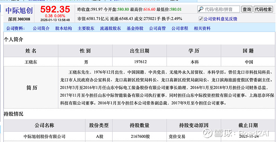Click the 持股变动原因 column header
The width and height of the screenshot is (277, 142).
tap(194, 125)
